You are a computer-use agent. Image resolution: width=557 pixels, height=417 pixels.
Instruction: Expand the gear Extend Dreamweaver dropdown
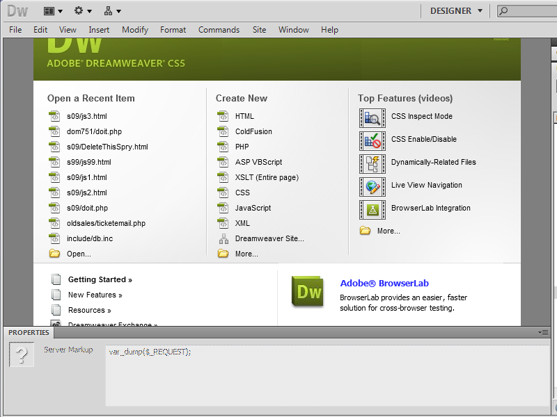pos(83,10)
